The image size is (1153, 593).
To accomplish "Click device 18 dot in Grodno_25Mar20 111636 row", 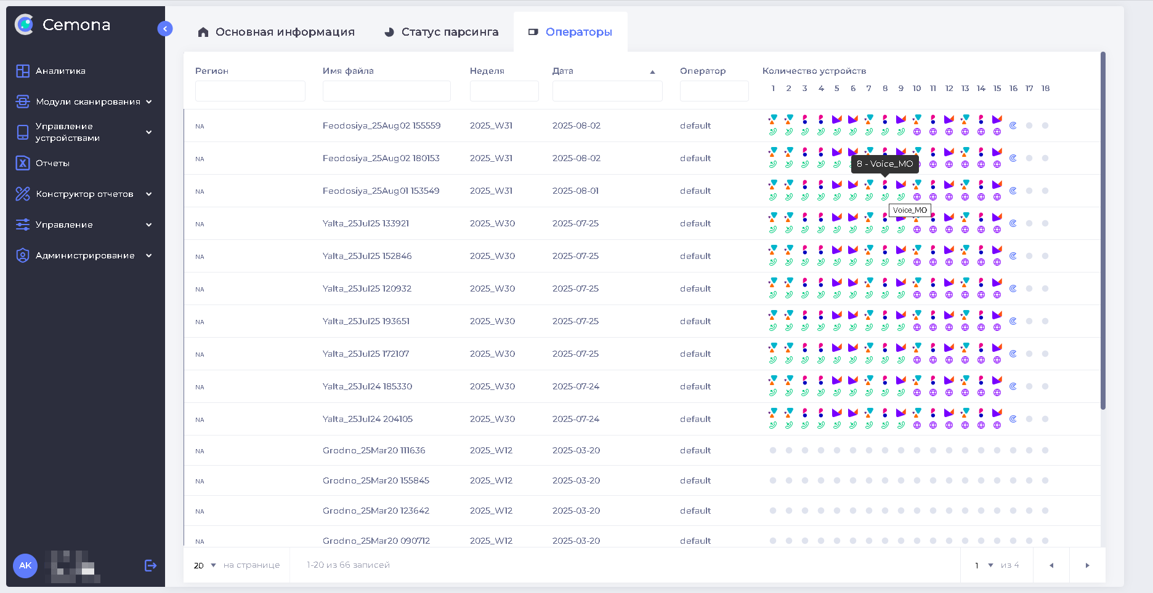I will pyautogui.click(x=1045, y=450).
